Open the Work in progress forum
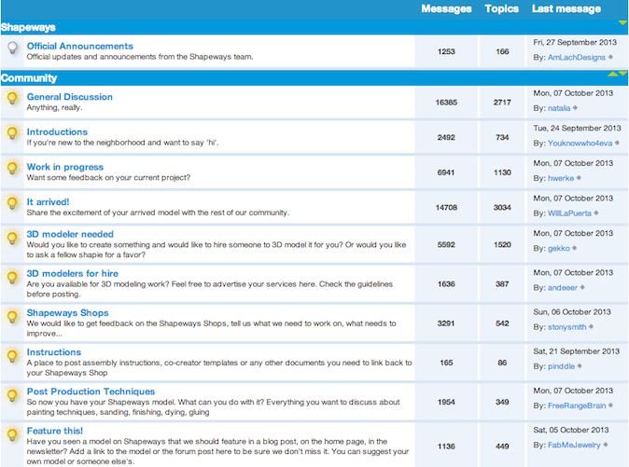 [x=64, y=167]
